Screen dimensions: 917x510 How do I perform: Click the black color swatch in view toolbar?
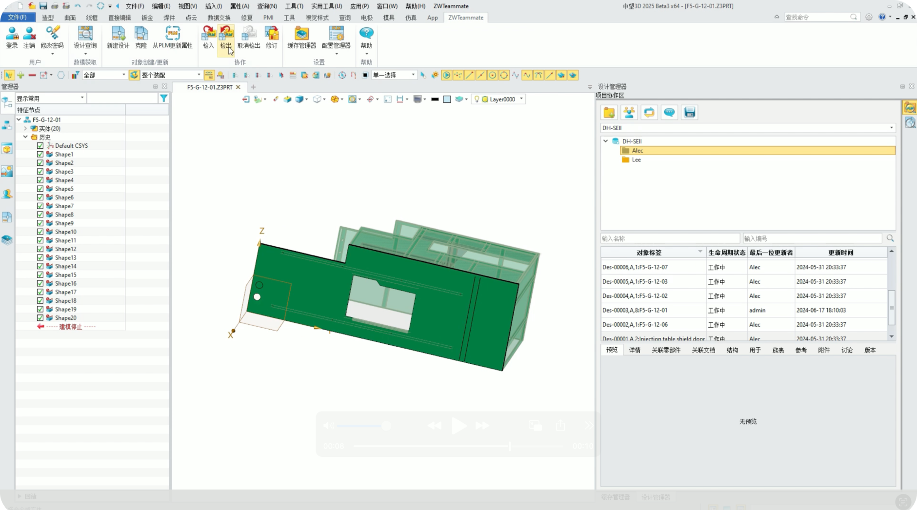point(435,99)
